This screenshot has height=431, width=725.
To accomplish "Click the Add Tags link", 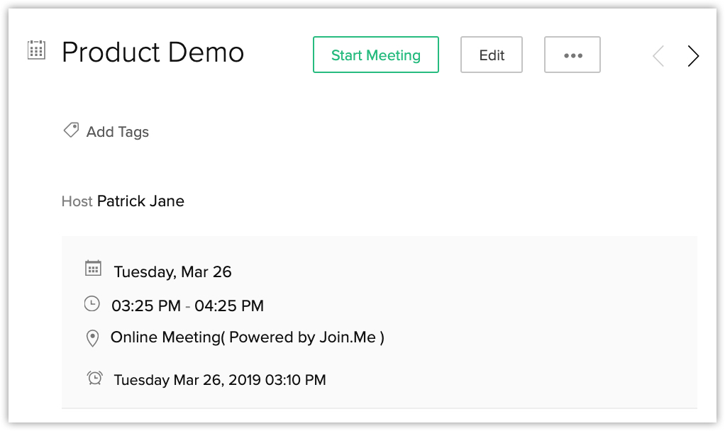I will pyautogui.click(x=118, y=132).
